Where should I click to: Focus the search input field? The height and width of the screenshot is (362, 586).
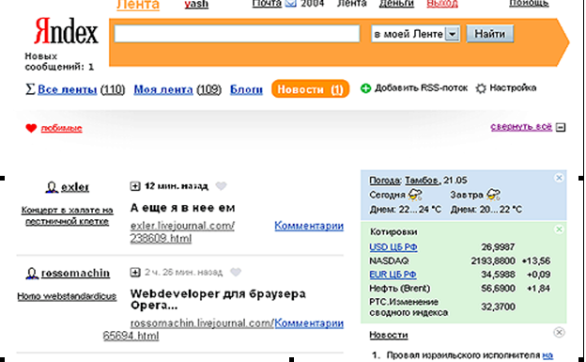(x=237, y=34)
